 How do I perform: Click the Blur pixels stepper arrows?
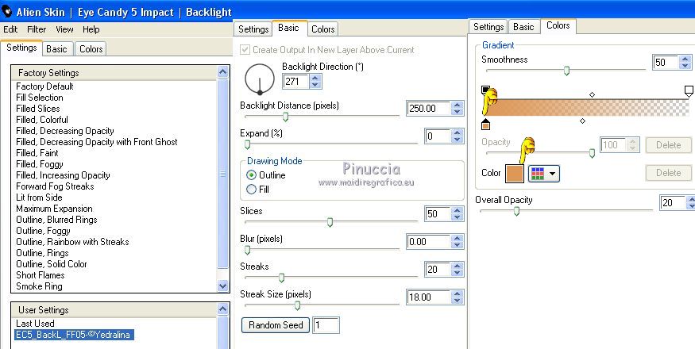click(x=458, y=242)
